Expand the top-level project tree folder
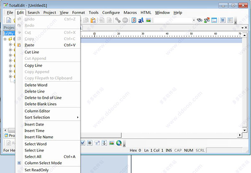The width and height of the screenshot is (251, 173). tap(5, 39)
